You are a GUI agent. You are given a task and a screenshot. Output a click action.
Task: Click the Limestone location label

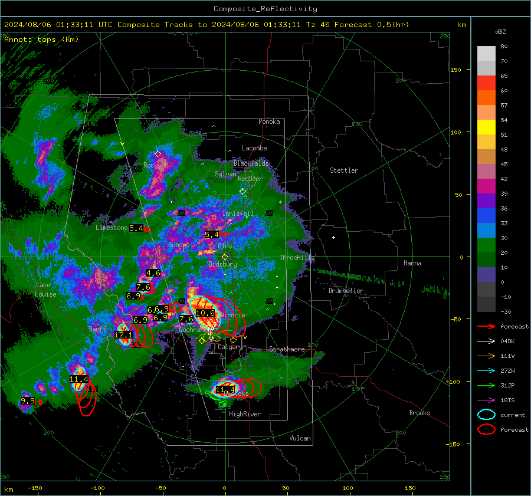point(112,228)
